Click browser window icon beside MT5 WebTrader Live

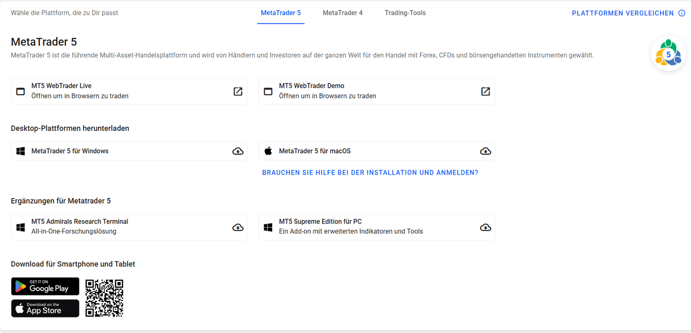point(21,91)
